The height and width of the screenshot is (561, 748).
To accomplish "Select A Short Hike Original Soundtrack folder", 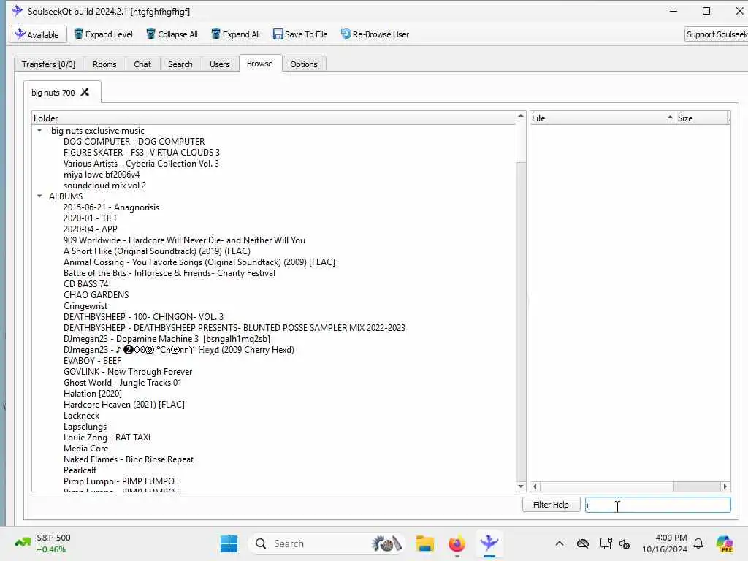I will click(157, 251).
